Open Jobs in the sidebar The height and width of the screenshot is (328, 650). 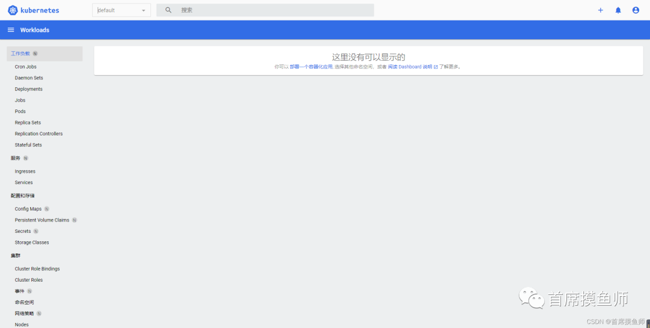click(x=20, y=101)
